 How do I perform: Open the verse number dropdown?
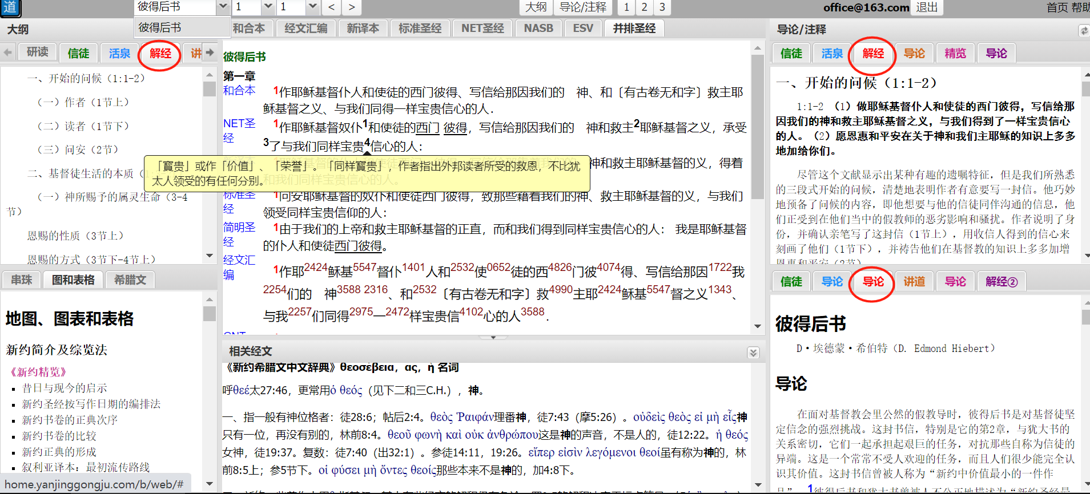(x=312, y=7)
